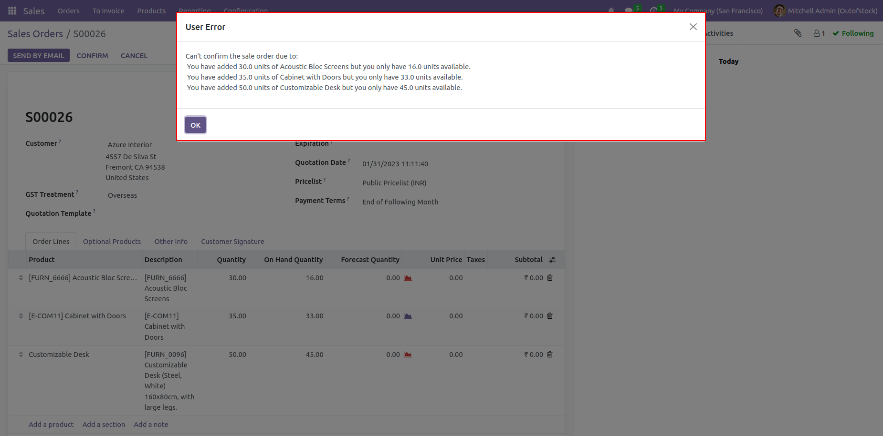Viewport: 883px width, 436px height.
Task: Open forecast chart icon for Acoustic Bloc Screens
Action: 408,278
